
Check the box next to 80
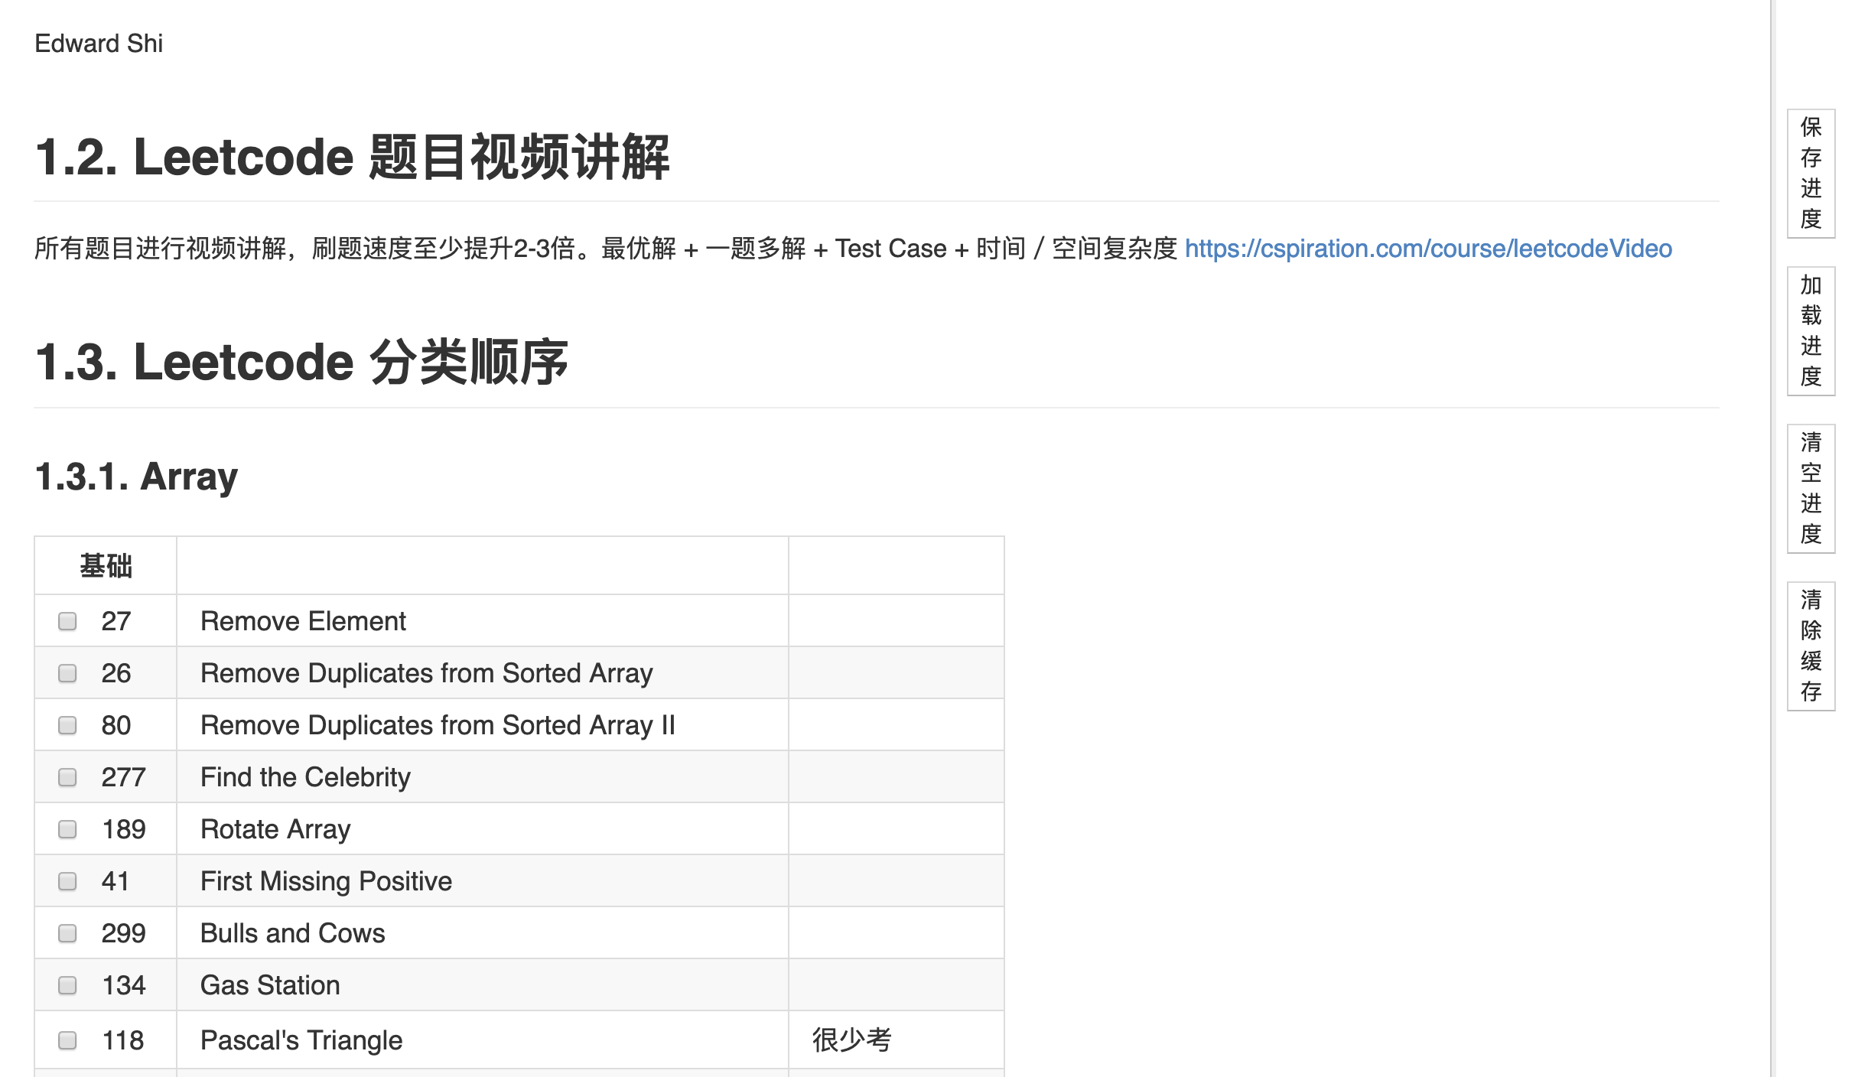67,725
